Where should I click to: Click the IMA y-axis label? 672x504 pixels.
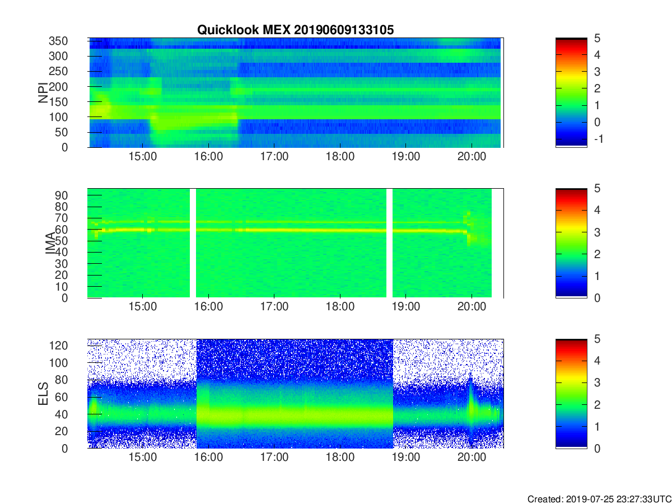[50, 243]
